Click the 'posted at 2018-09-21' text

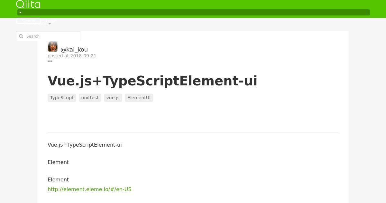(72, 56)
